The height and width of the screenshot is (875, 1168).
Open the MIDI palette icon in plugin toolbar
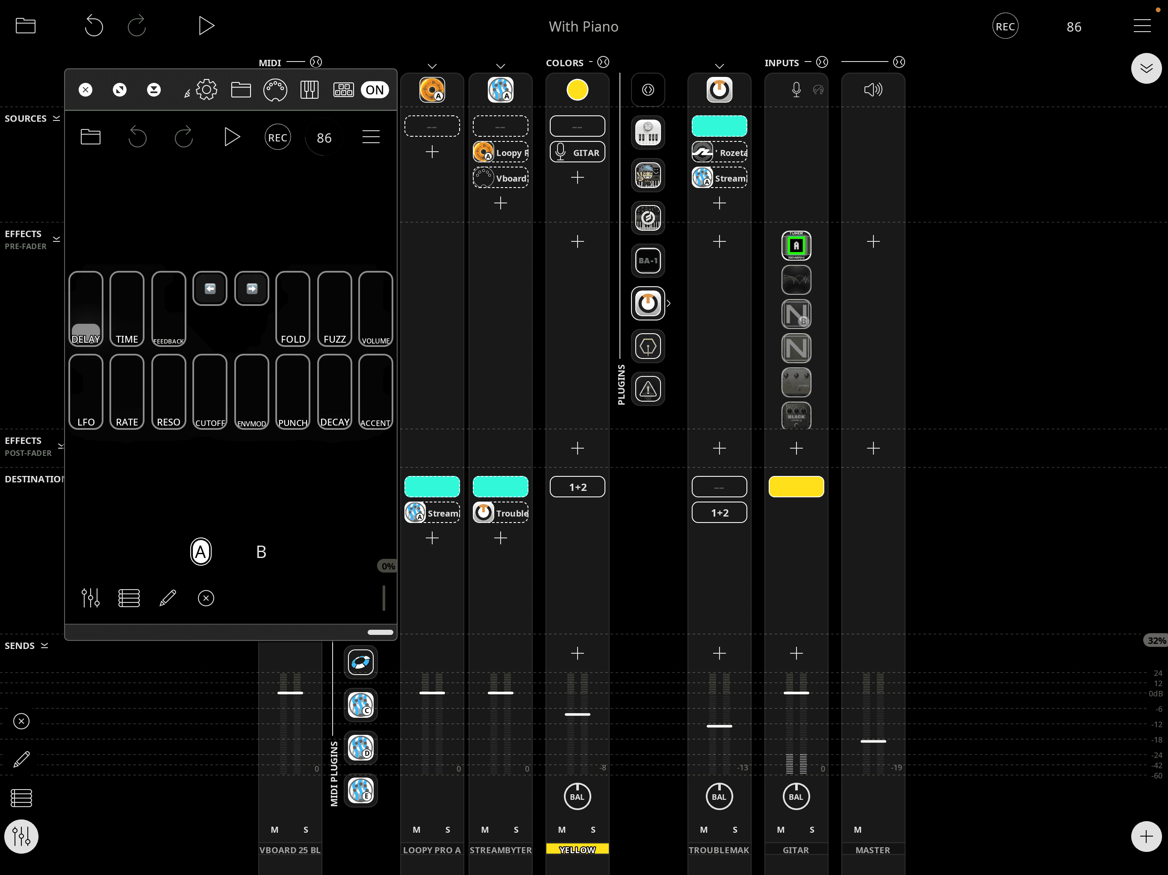point(275,90)
